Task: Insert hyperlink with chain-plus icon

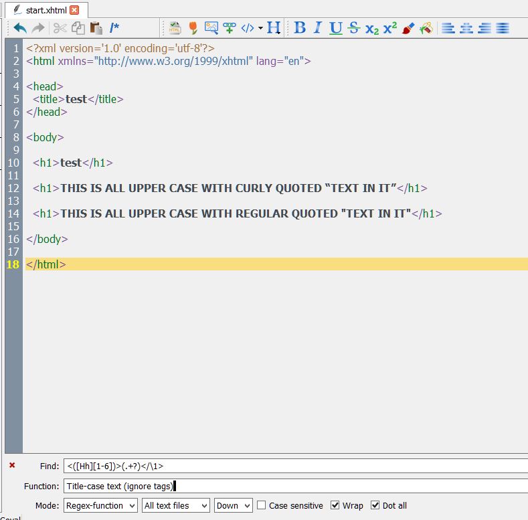Action: (230, 28)
